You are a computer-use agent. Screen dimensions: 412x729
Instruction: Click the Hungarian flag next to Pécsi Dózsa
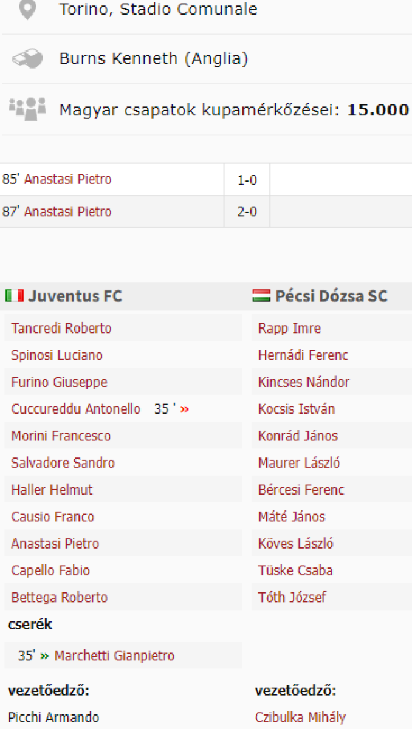[261, 296]
